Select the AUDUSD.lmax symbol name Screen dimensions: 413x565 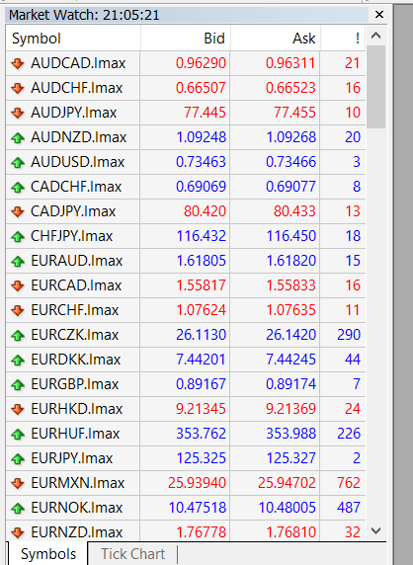77,162
